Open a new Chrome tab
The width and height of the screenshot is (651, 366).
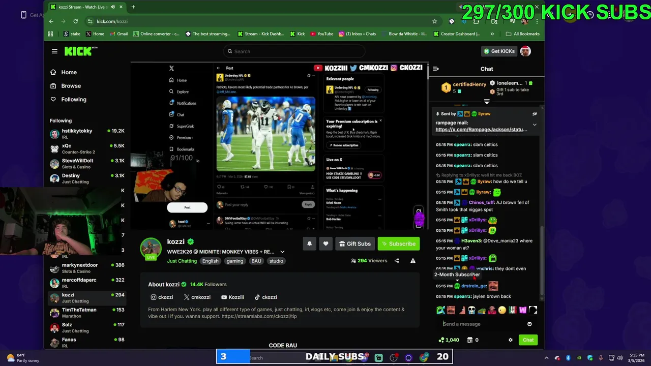click(133, 7)
